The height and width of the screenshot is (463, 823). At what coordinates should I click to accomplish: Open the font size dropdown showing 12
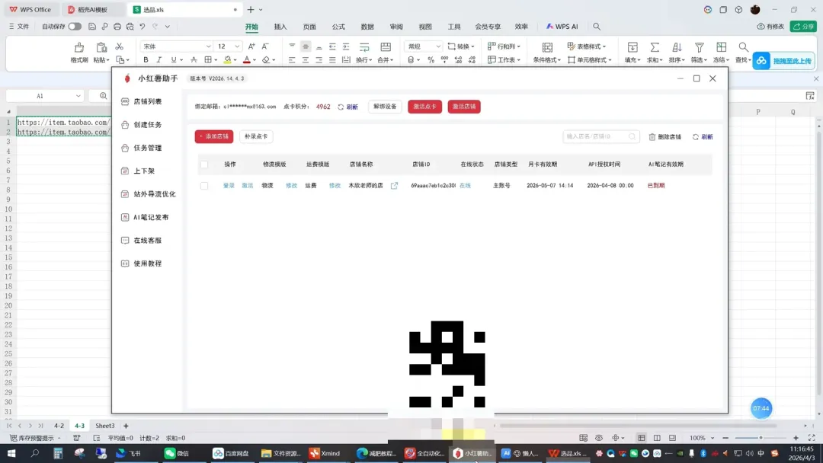[x=237, y=46]
